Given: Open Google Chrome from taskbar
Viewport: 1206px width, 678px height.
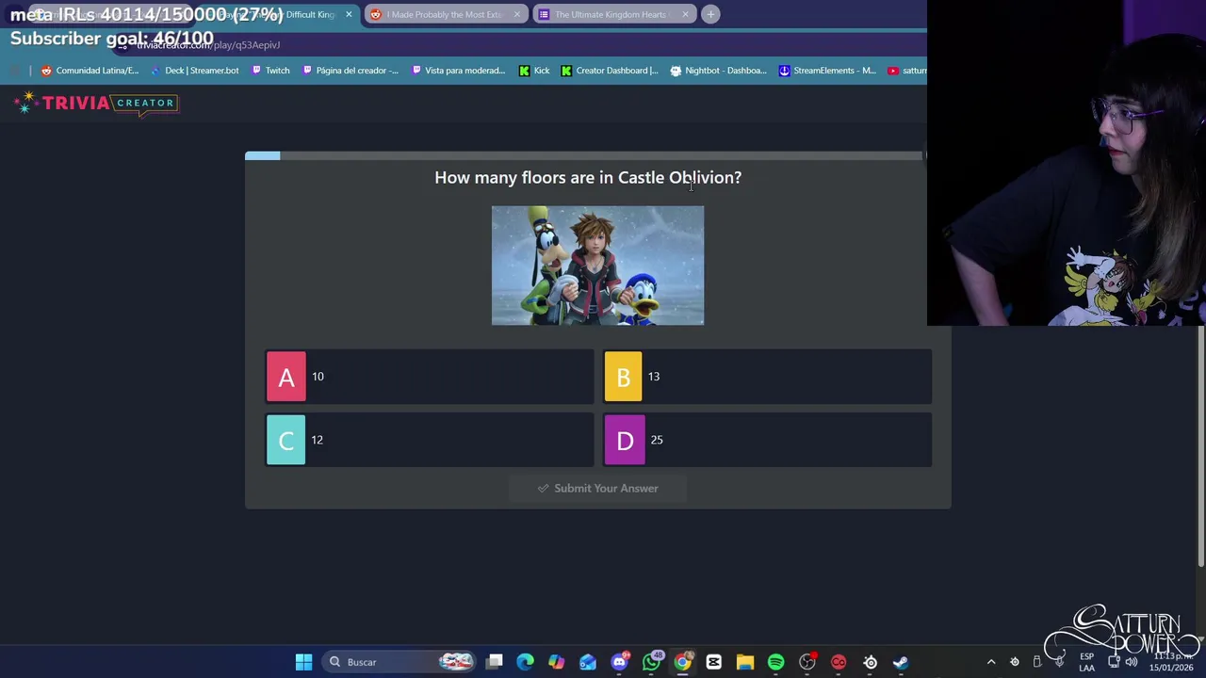Looking at the screenshot, I should 682,662.
